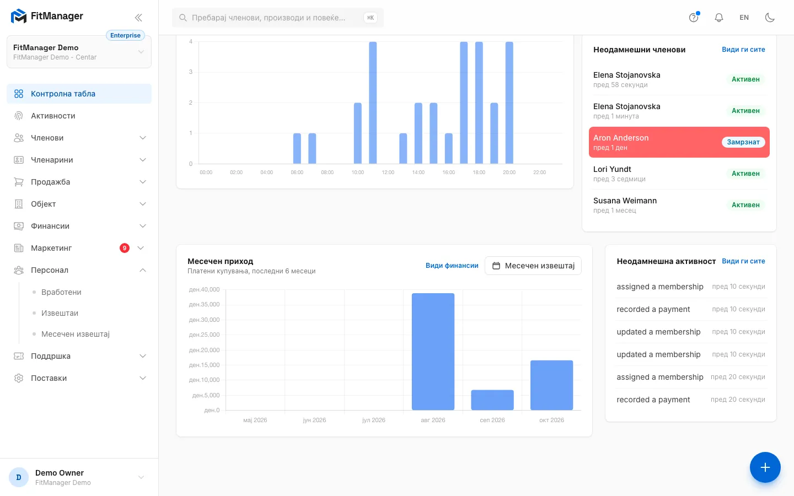Screen dimensions: 794x496
Task: Toggle dark mode moon icon
Action: tap(770, 18)
